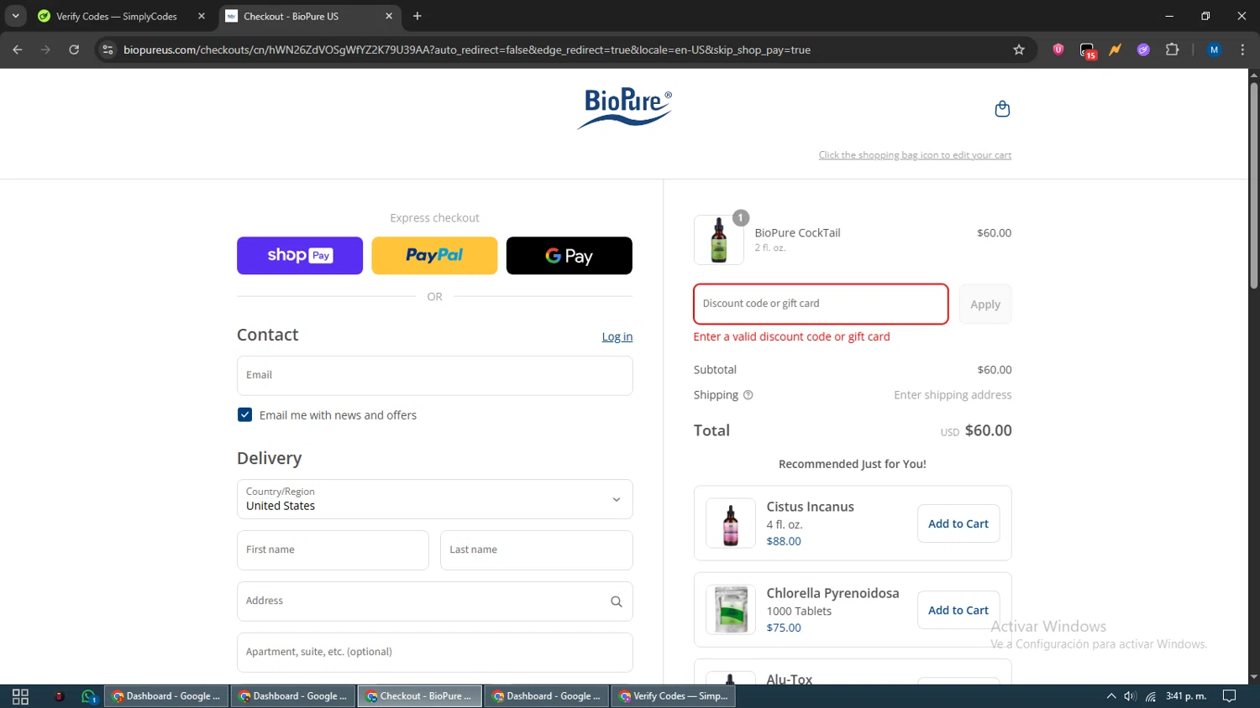This screenshot has height=708, width=1260.
Task: Pay with PayPal
Action: point(434,255)
